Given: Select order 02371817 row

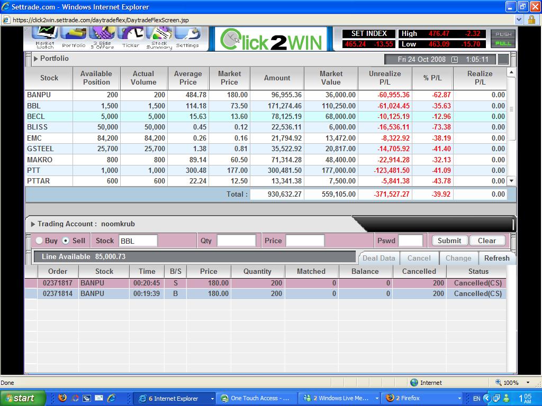Looking at the screenshot, I should (x=266, y=283).
